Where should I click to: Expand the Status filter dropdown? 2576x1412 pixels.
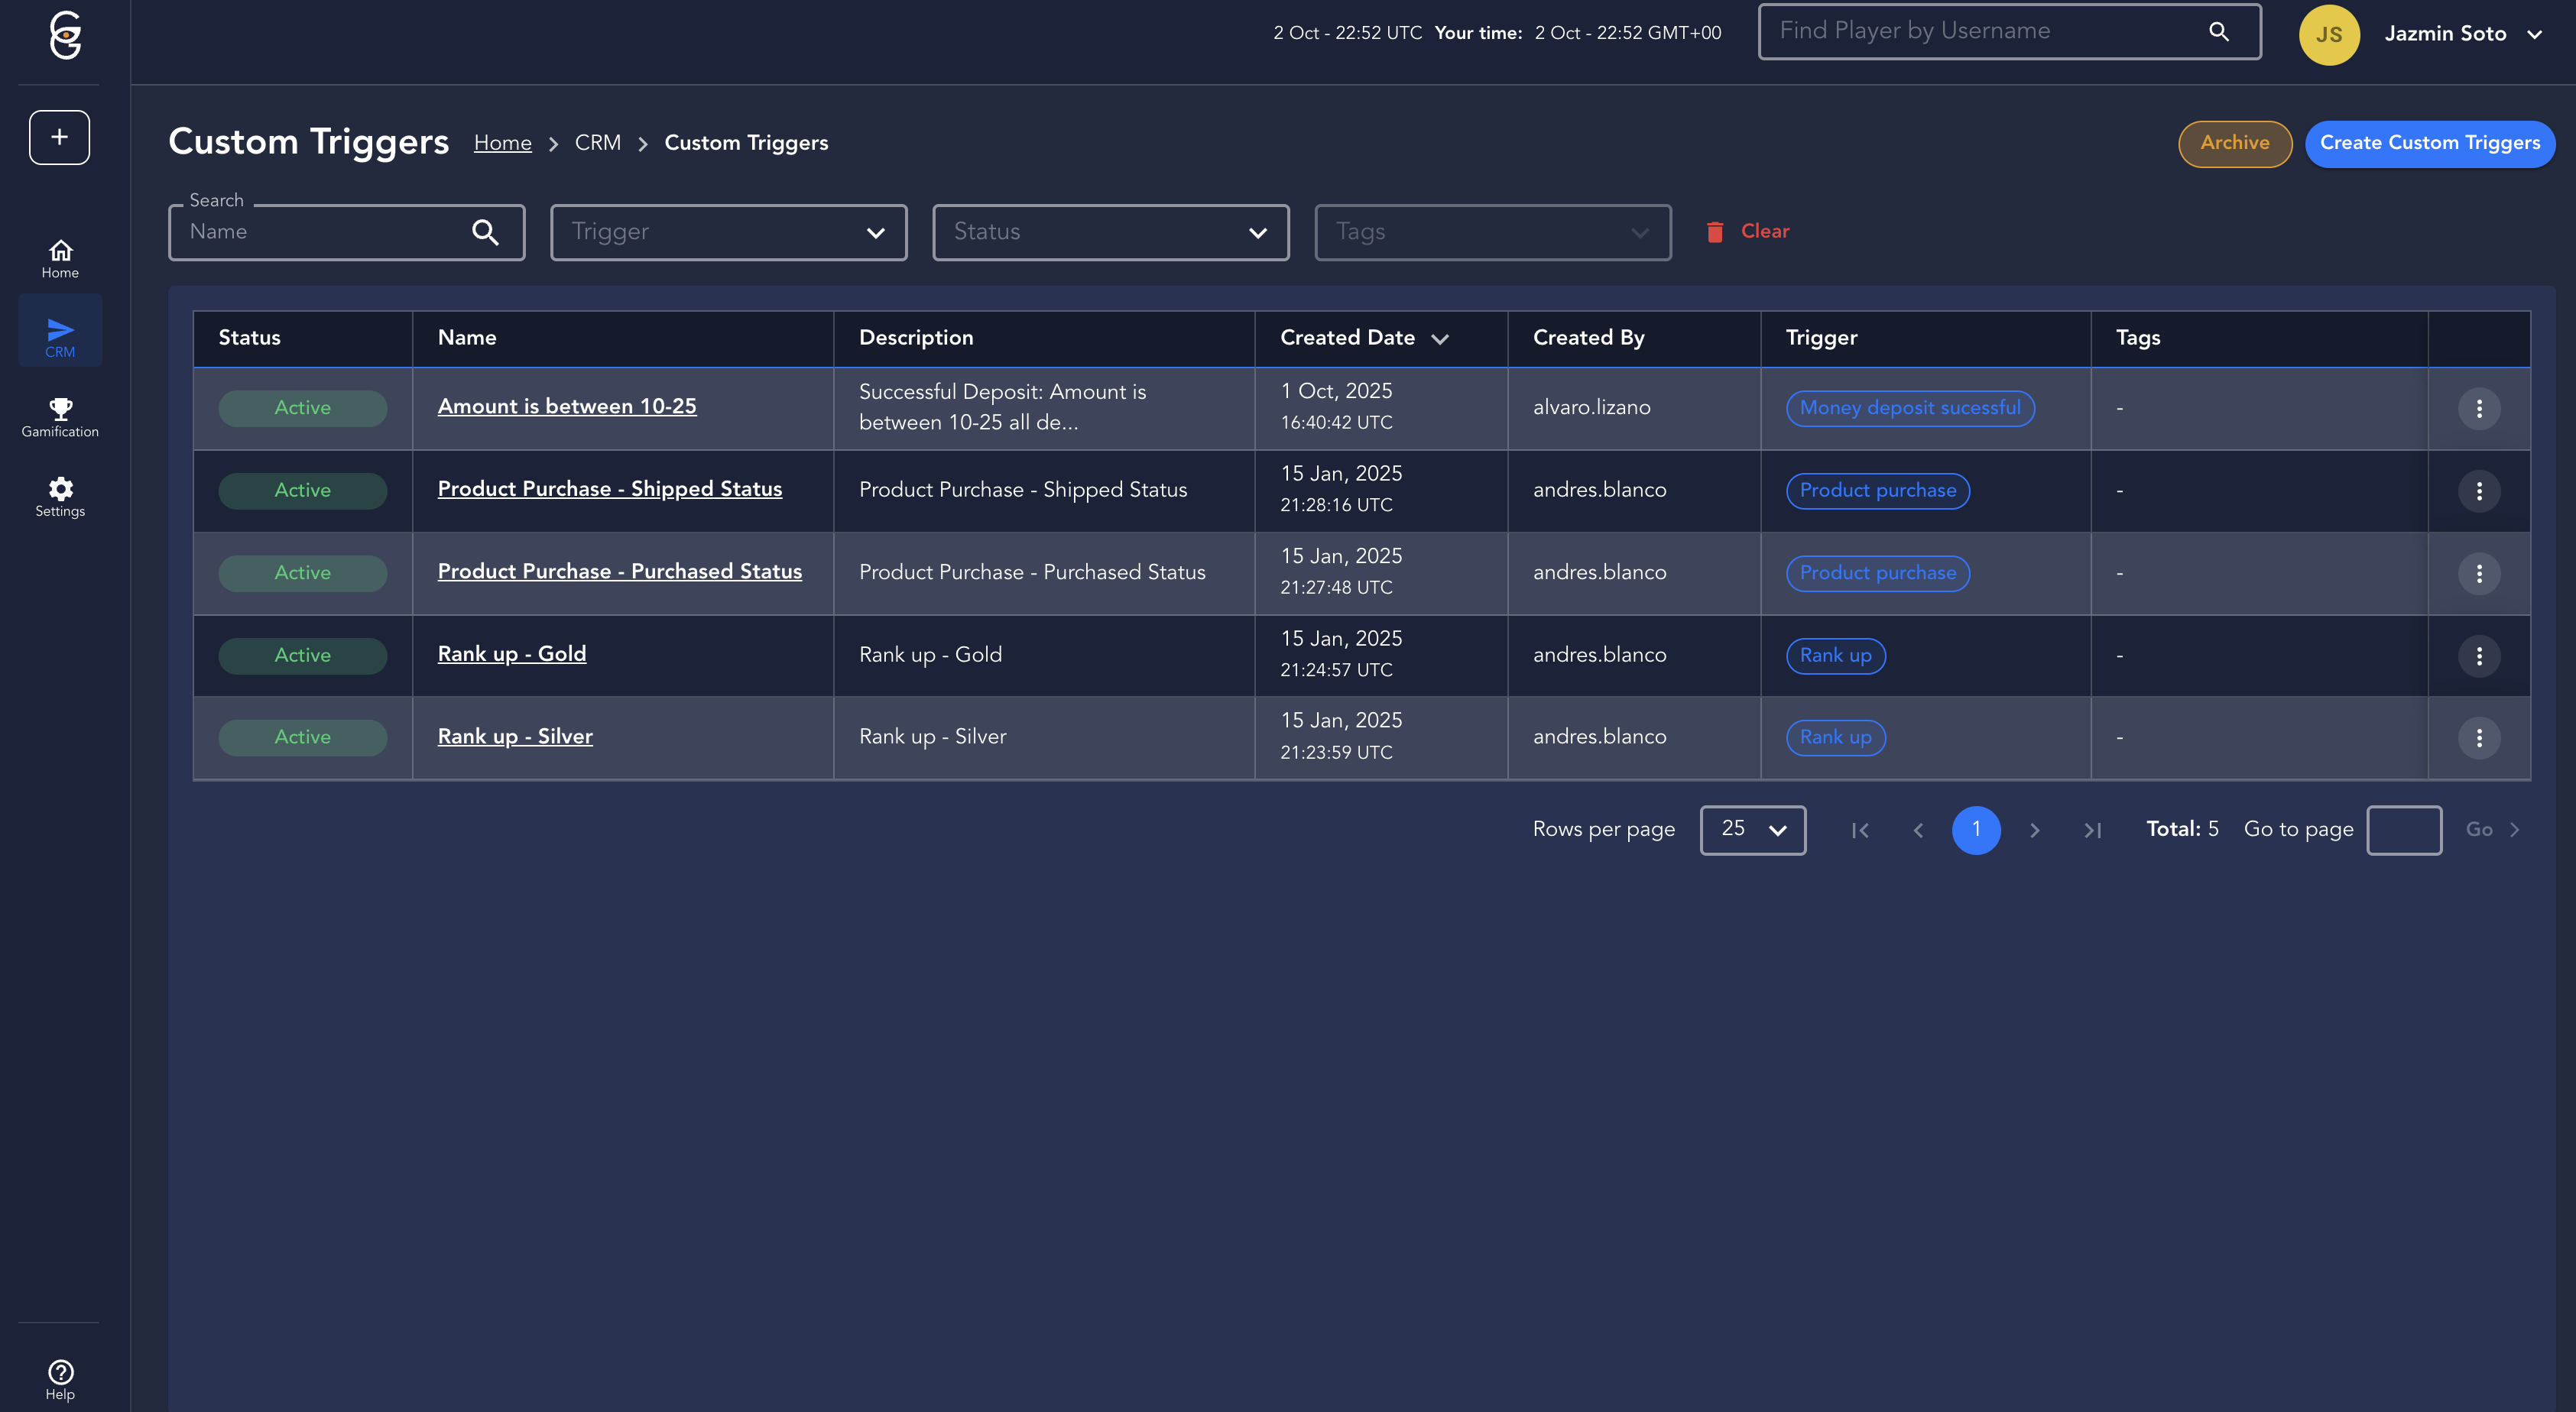(1110, 232)
